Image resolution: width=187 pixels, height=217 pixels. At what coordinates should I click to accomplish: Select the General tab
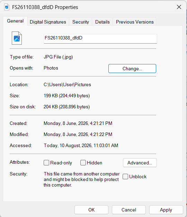click(15, 21)
